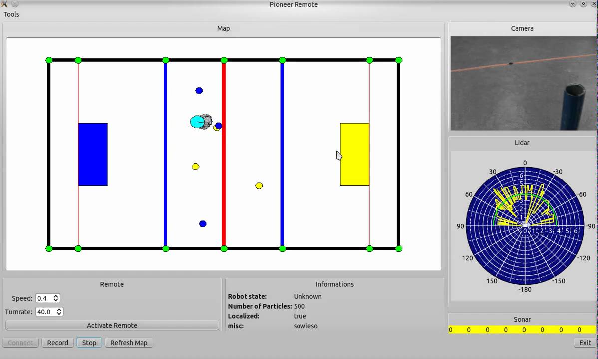Open the Tools menu

tap(11, 14)
